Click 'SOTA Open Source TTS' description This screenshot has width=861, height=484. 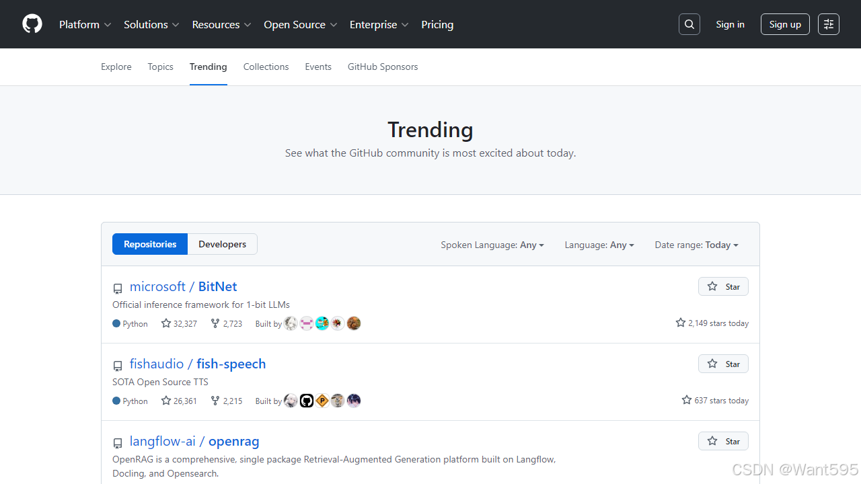click(x=160, y=382)
